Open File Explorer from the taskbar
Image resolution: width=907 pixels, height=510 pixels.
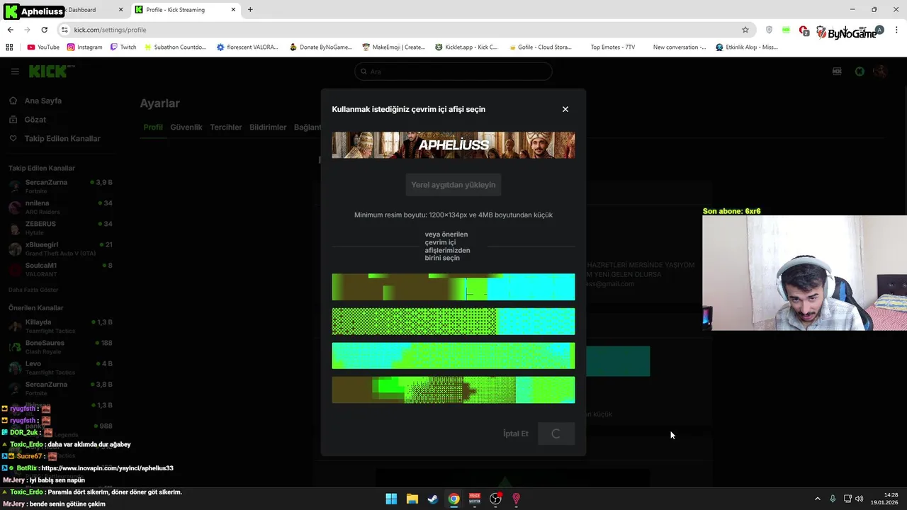tap(412, 499)
